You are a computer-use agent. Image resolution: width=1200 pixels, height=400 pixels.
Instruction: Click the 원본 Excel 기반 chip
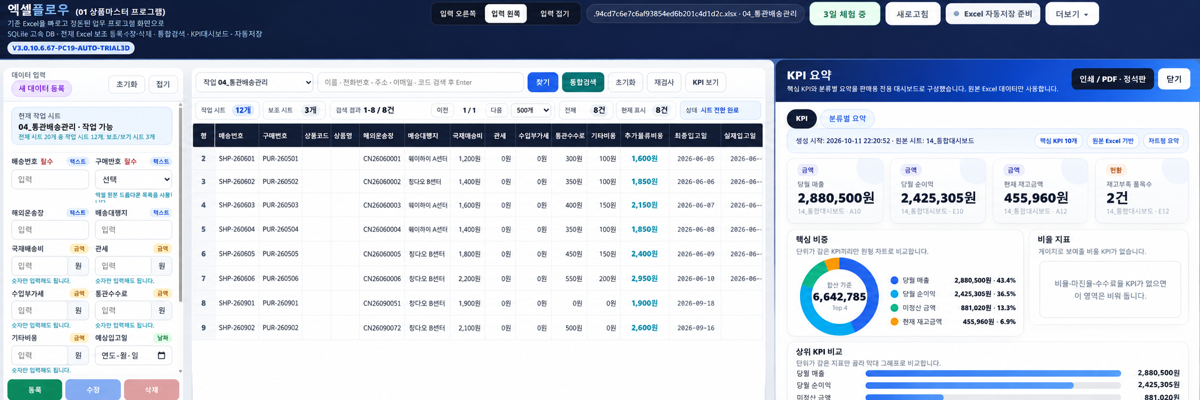pos(1113,141)
